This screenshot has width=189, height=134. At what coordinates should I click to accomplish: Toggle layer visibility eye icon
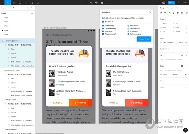pos(186,42)
